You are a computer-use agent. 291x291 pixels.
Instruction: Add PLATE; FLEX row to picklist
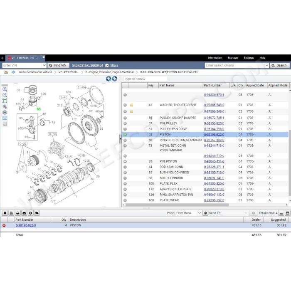[x=125, y=184]
